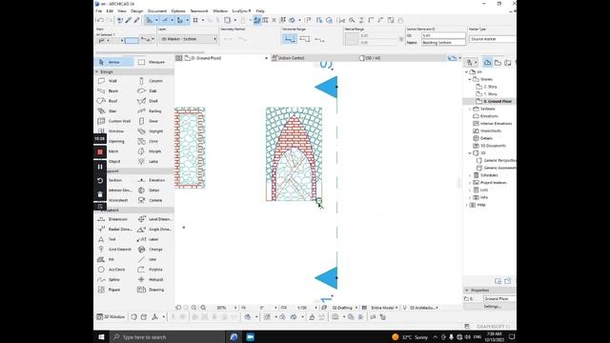
Task: Collapse the Stories folder in Navigator
Action: (470, 79)
